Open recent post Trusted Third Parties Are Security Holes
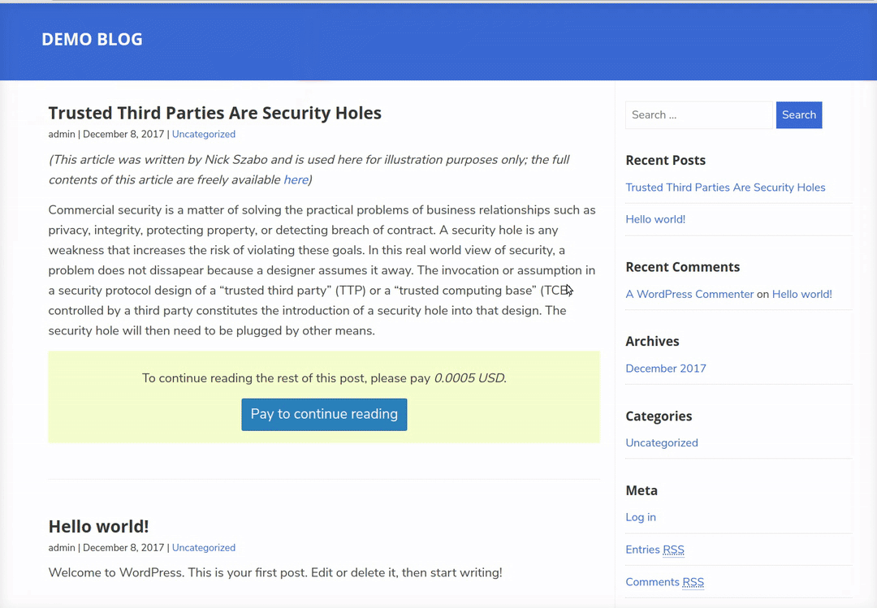The width and height of the screenshot is (877, 608). pyautogui.click(x=725, y=188)
